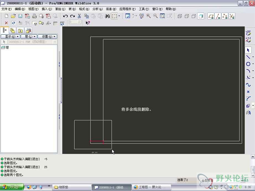
Task: Expand the Line tool flyout arrow
Action: click(x=253, y=57)
